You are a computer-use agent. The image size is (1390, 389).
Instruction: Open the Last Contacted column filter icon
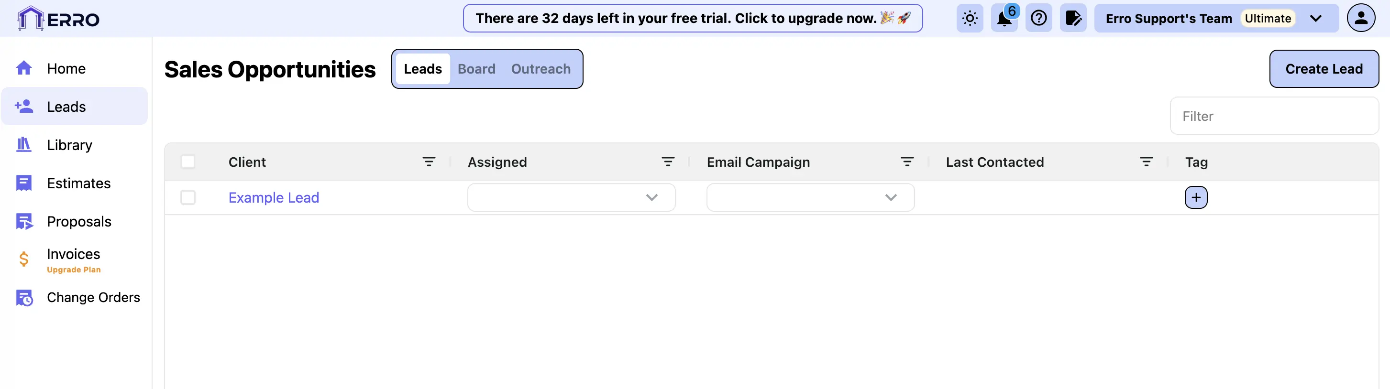(x=1146, y=162)
